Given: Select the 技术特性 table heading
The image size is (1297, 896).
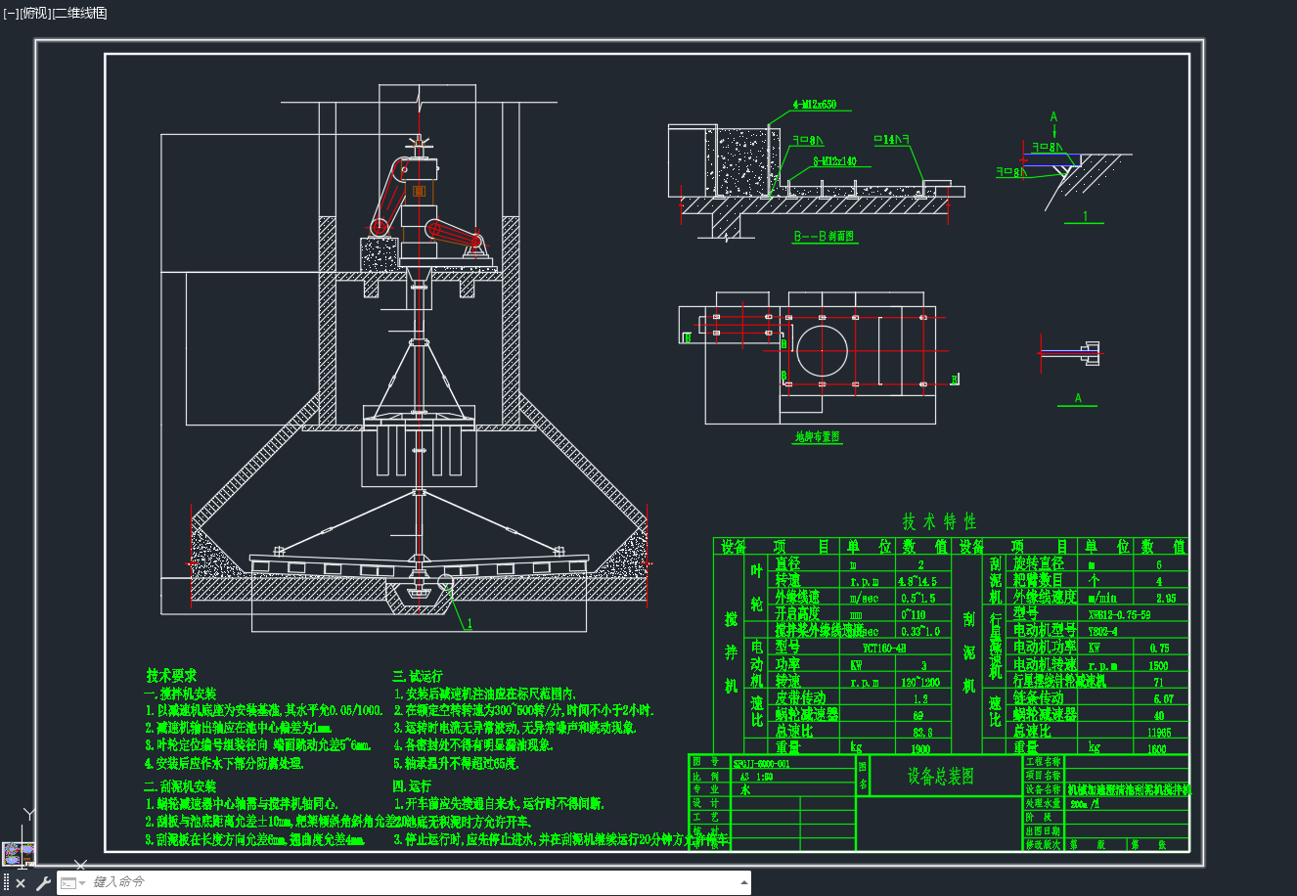Looking at the screenshot, I should point(939,521).
